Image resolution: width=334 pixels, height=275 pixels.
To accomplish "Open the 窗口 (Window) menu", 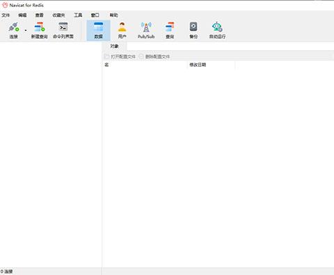I will coord(95,15).
